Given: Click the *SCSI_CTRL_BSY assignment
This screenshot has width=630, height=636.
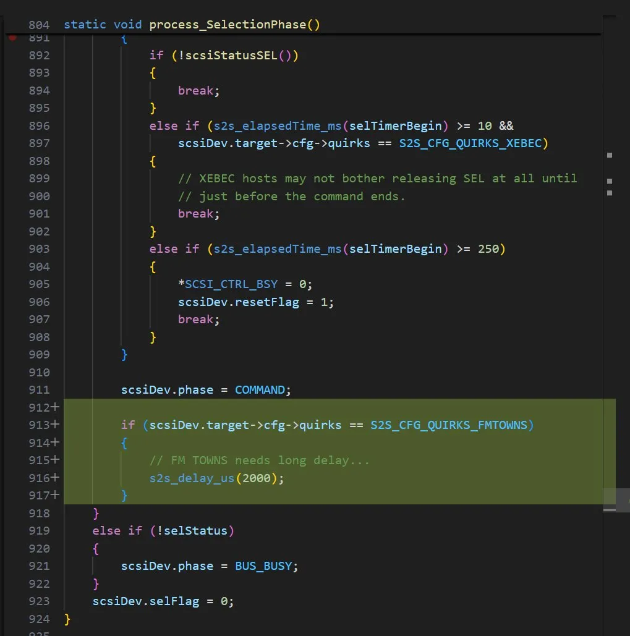Looking at the screenshot, I should 245,284.
